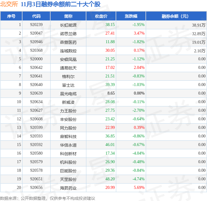The width and height of the screenshot is (207, 201).
Task: Select stock name 巨能股份
Action: (x=68, y=171)
